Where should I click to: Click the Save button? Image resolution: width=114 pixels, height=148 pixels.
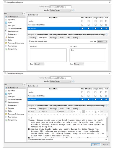tap(95, 145)
